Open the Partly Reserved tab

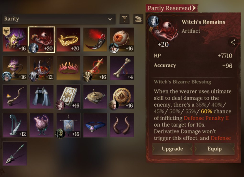coord(172,8)
